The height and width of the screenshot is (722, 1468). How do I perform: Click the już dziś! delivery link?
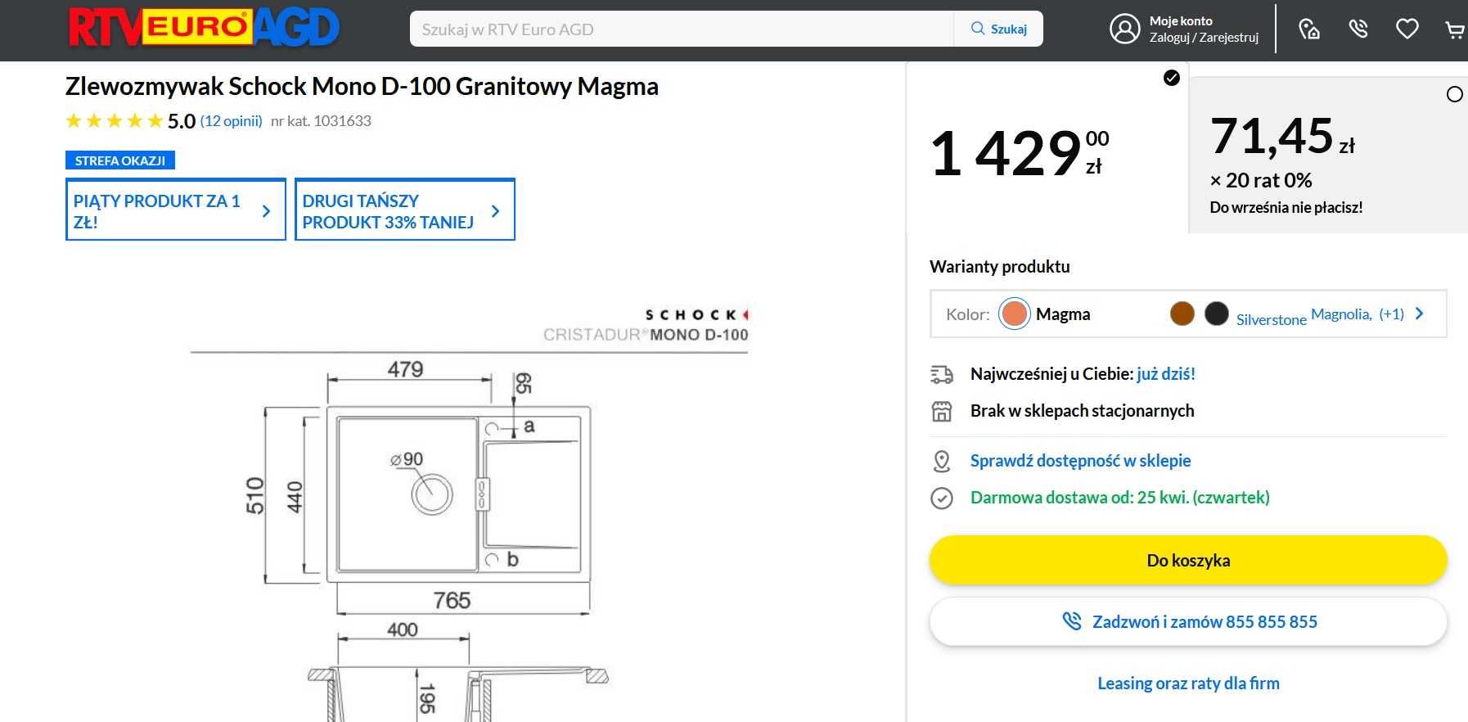click(1166, 374)
